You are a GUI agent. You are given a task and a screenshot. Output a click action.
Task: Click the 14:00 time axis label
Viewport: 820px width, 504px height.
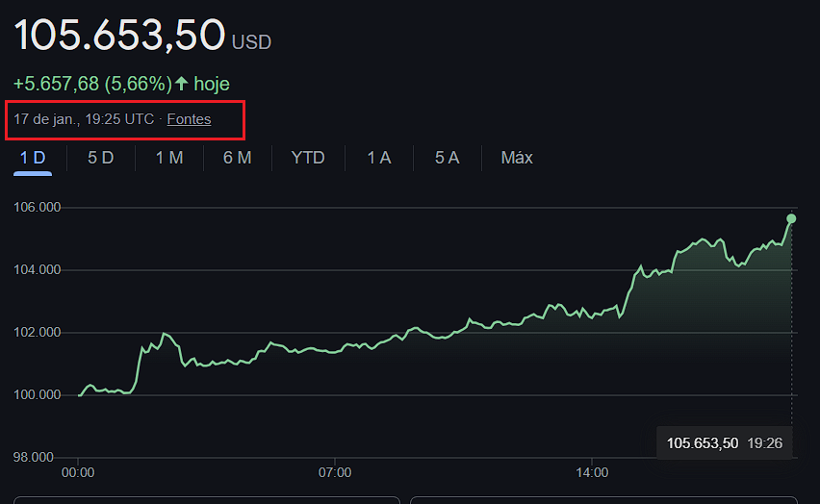click(592, 472)
